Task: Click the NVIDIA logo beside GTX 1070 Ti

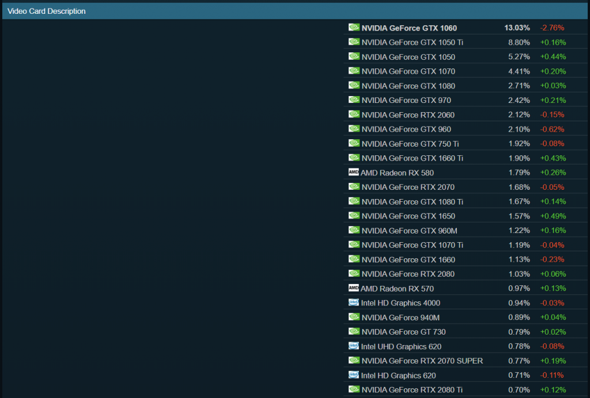Action: [x=354, y=244]
